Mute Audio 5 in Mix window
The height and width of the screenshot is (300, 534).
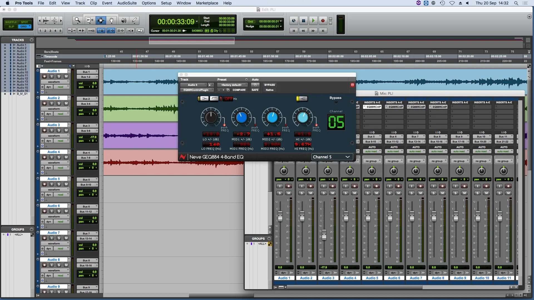tap(376, 193)
